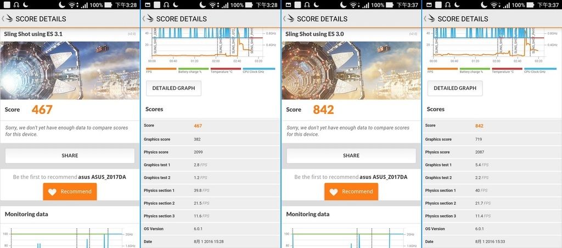This screenshot has height=248, width=562.
Task: Tap the heart icon on the ES 3.1 Recommend button
Action: [52, 192]
